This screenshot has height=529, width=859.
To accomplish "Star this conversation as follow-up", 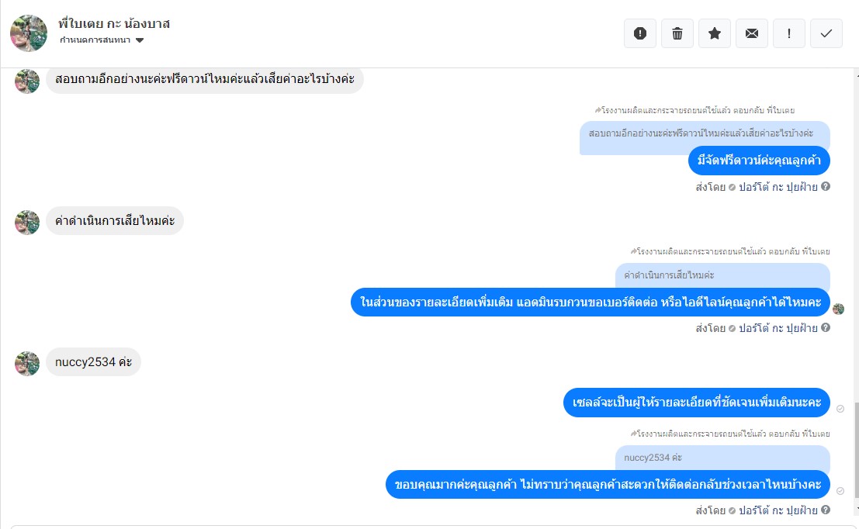I will (715, 33).
